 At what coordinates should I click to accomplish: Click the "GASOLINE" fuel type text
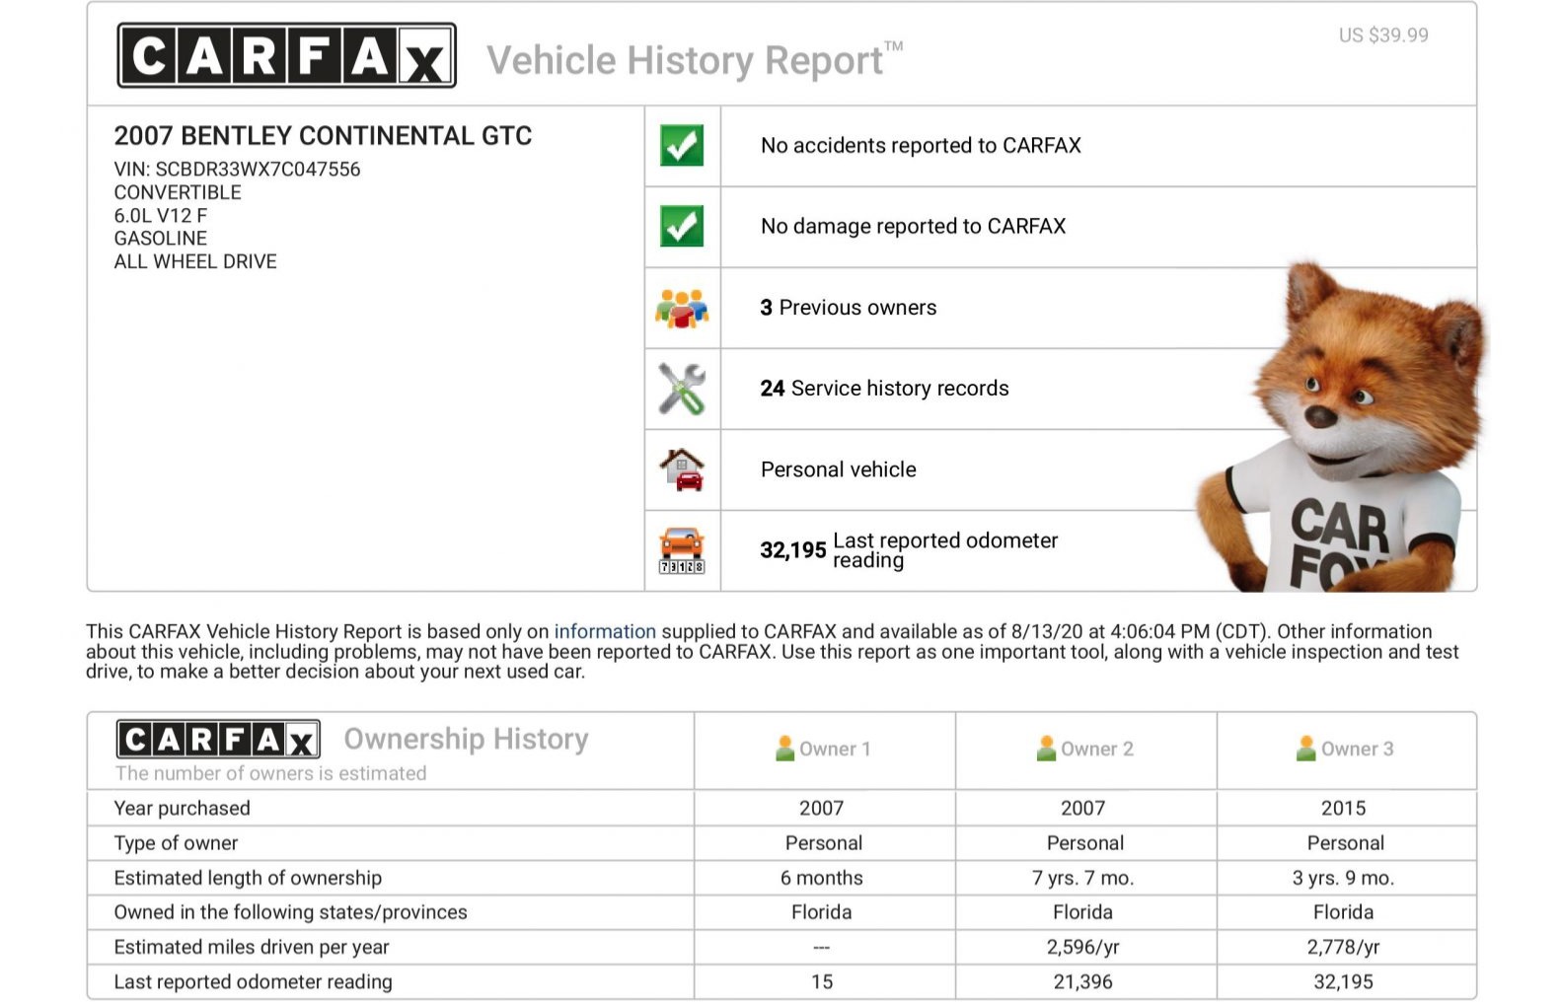161,238
